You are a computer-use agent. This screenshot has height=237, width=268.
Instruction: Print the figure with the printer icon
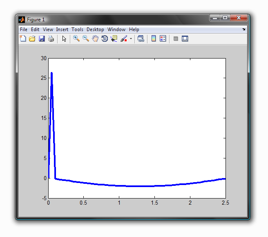(x=51, y=39)
